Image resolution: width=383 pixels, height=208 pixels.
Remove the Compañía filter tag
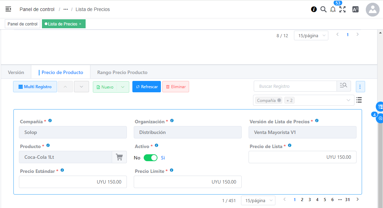(x=279, y=100)
